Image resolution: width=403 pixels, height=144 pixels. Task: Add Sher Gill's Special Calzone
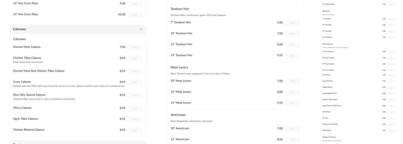[x=135, y=95]
